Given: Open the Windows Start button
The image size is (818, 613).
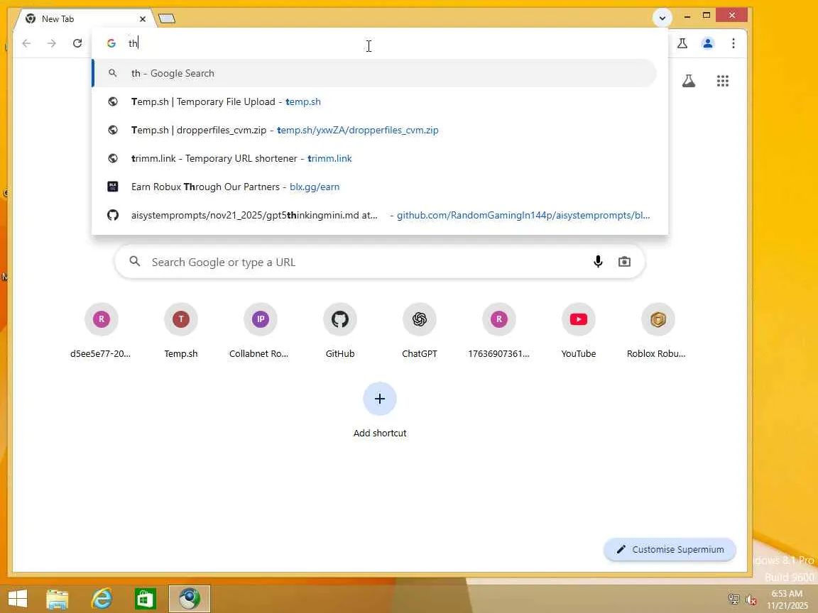Looking at the screenshot, I should pos(18,599).
